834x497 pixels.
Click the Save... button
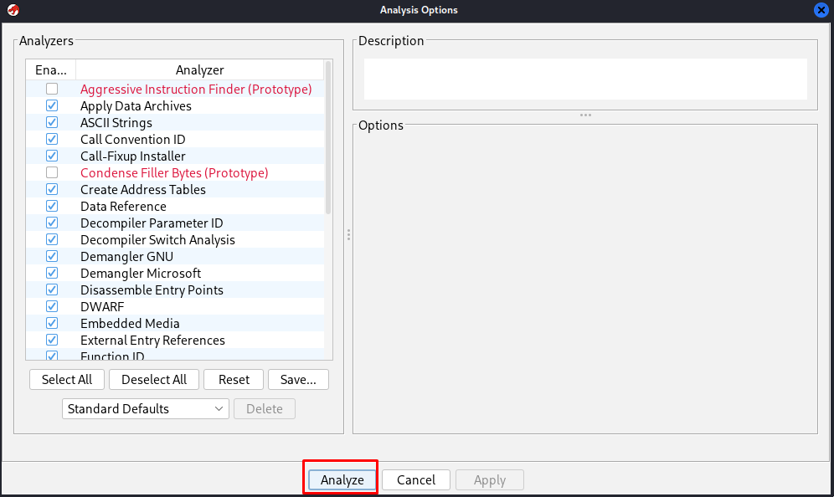(x=298, y=379)
